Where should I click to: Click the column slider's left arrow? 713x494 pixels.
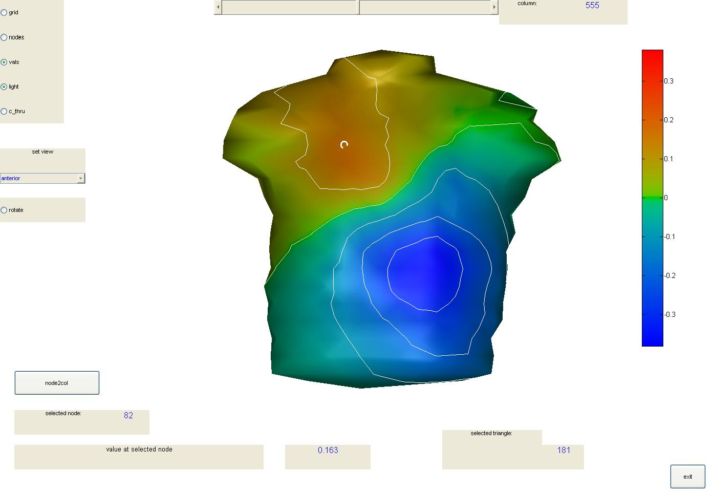point(218,7)
